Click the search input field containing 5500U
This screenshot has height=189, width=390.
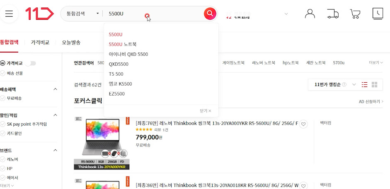click(x=153, y=14)
